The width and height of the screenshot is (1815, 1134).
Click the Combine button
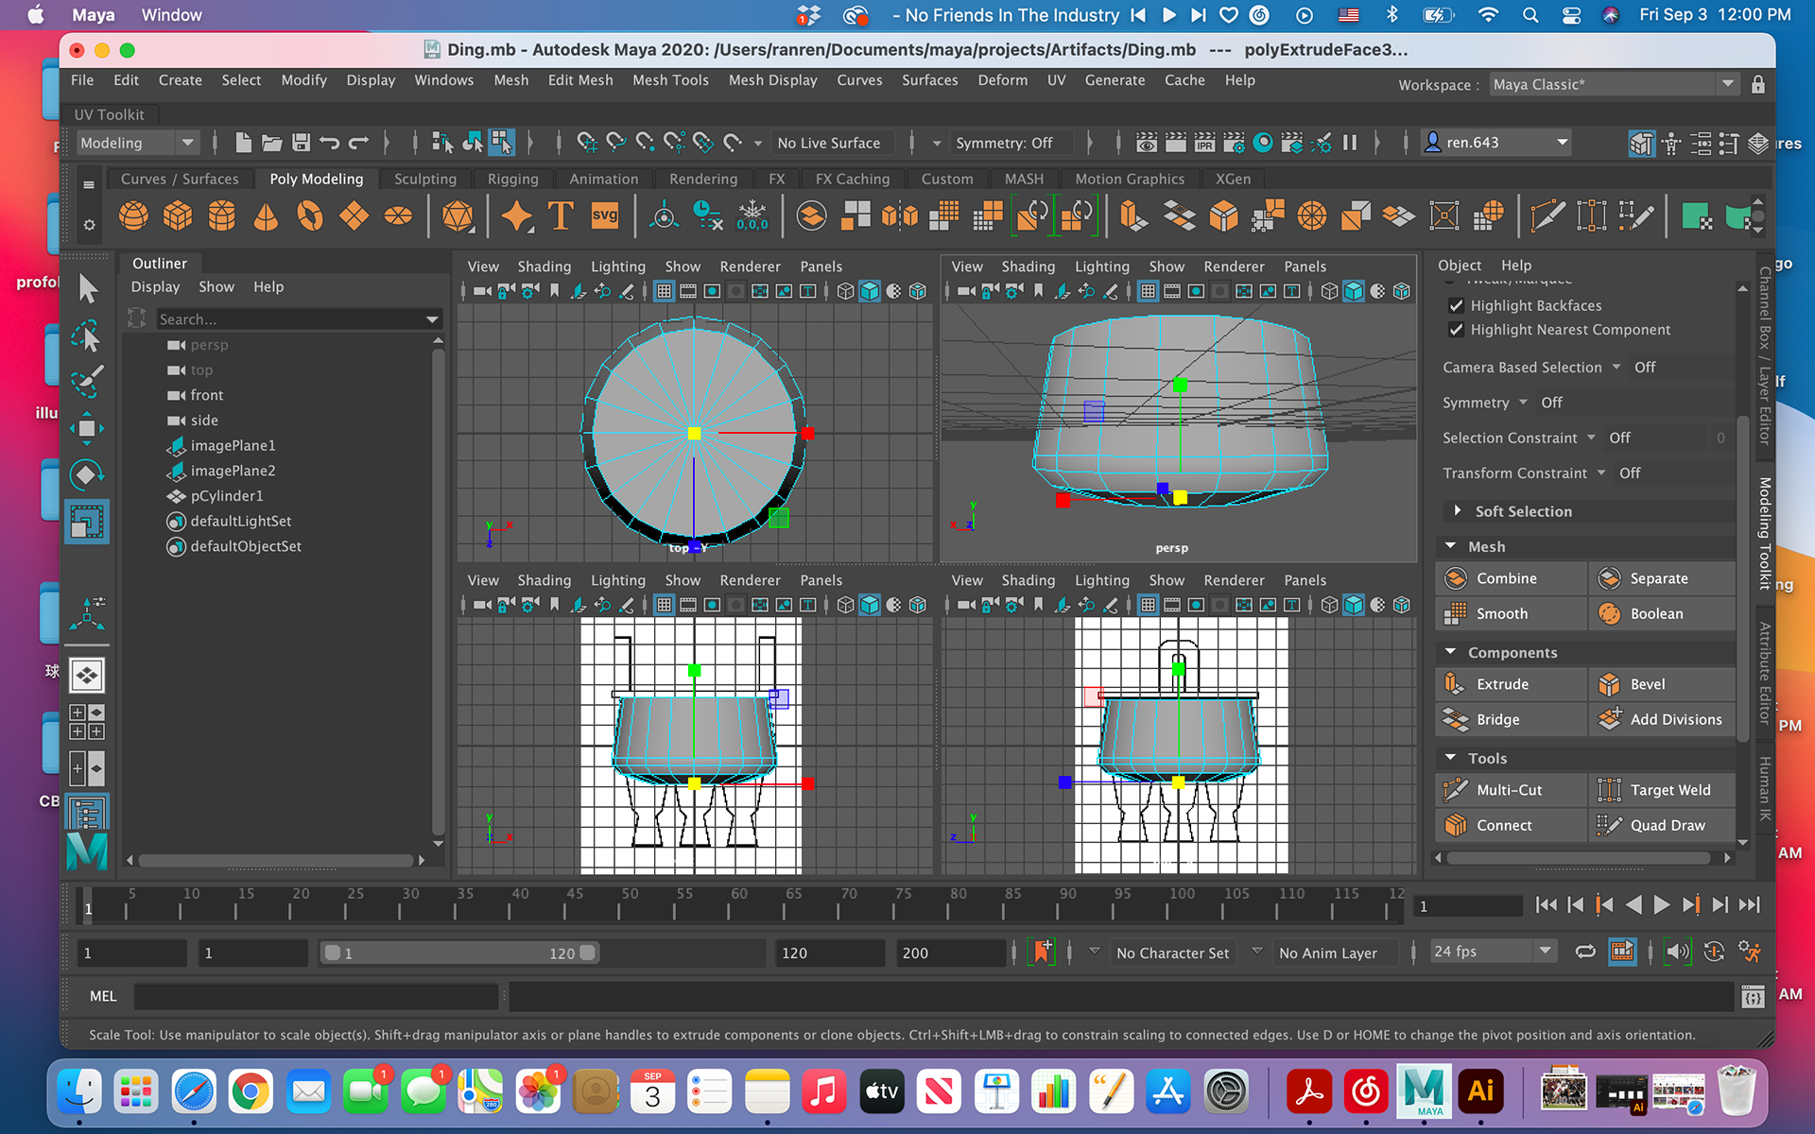point(1511,578)
